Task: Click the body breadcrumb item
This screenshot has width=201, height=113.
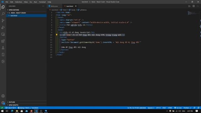Action: point(73,10)
